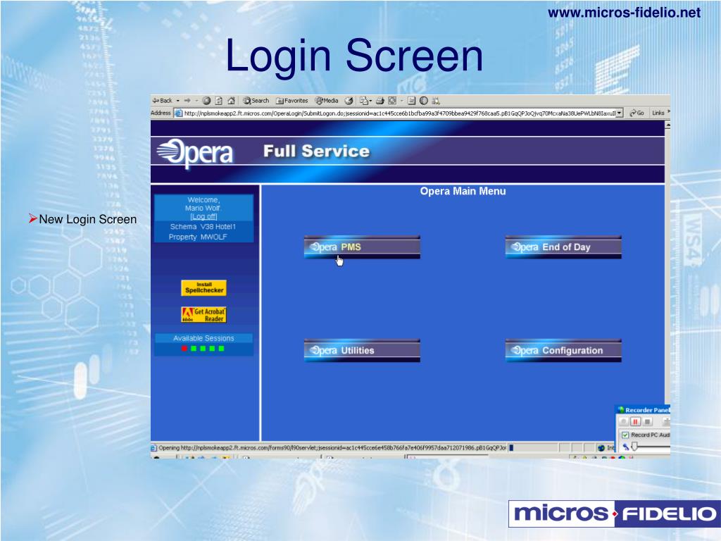The width and height of the screenshot is (721, 541).
Task: Click the status bar 'Opening http' message
Action: coord(332,447)
